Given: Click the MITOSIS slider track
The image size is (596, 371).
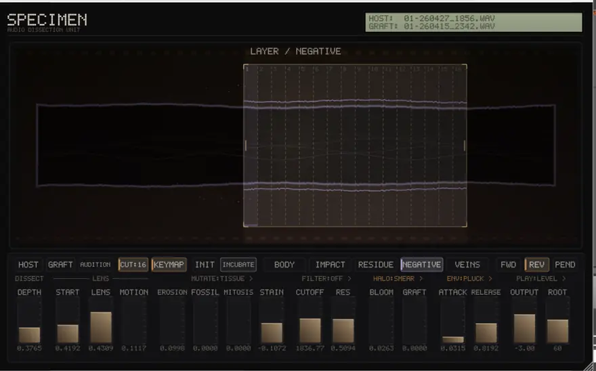Looking at the screenshot, I should tap(238, 321).
